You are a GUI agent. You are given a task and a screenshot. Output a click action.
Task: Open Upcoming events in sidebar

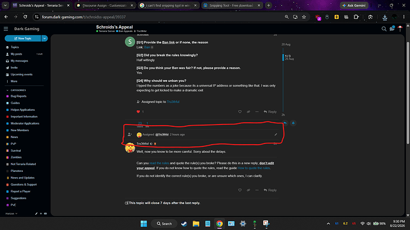[21, 74]
